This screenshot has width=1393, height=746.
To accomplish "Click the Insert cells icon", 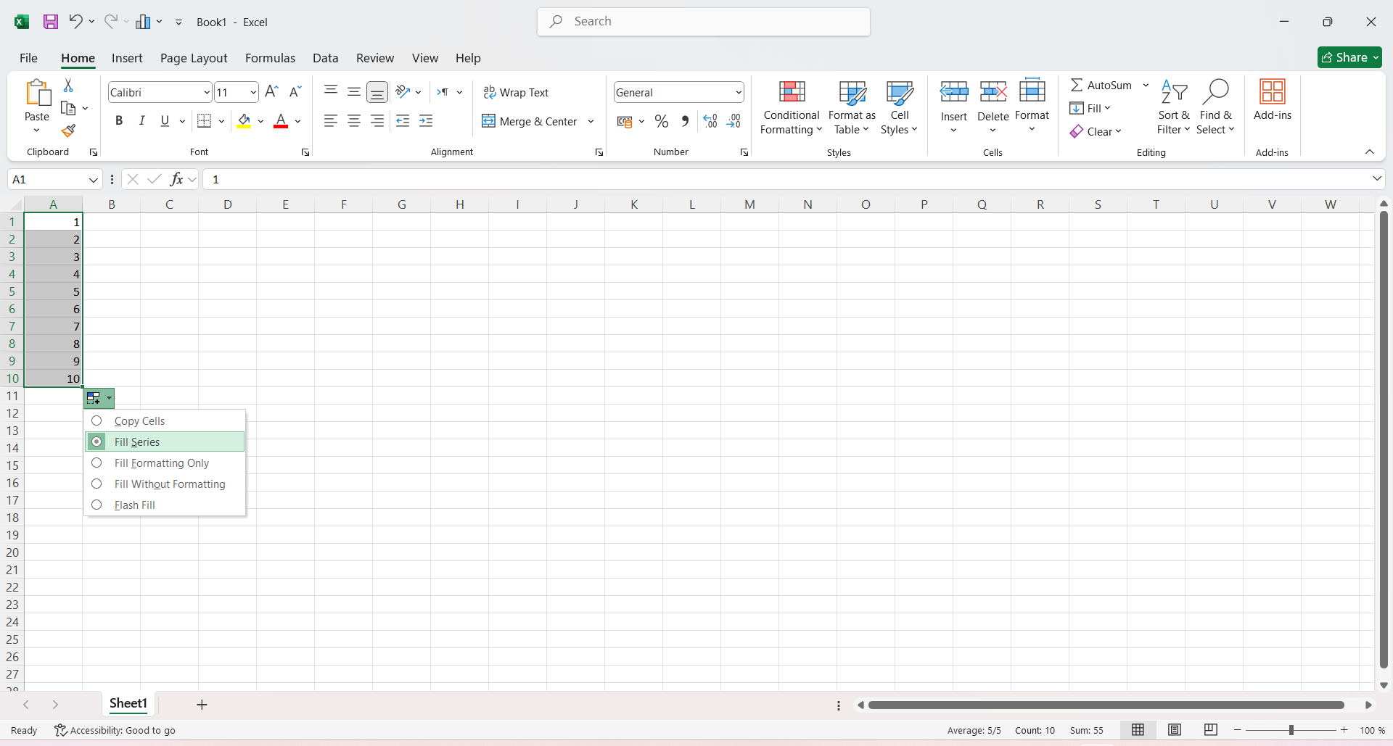I will [954, 92].
